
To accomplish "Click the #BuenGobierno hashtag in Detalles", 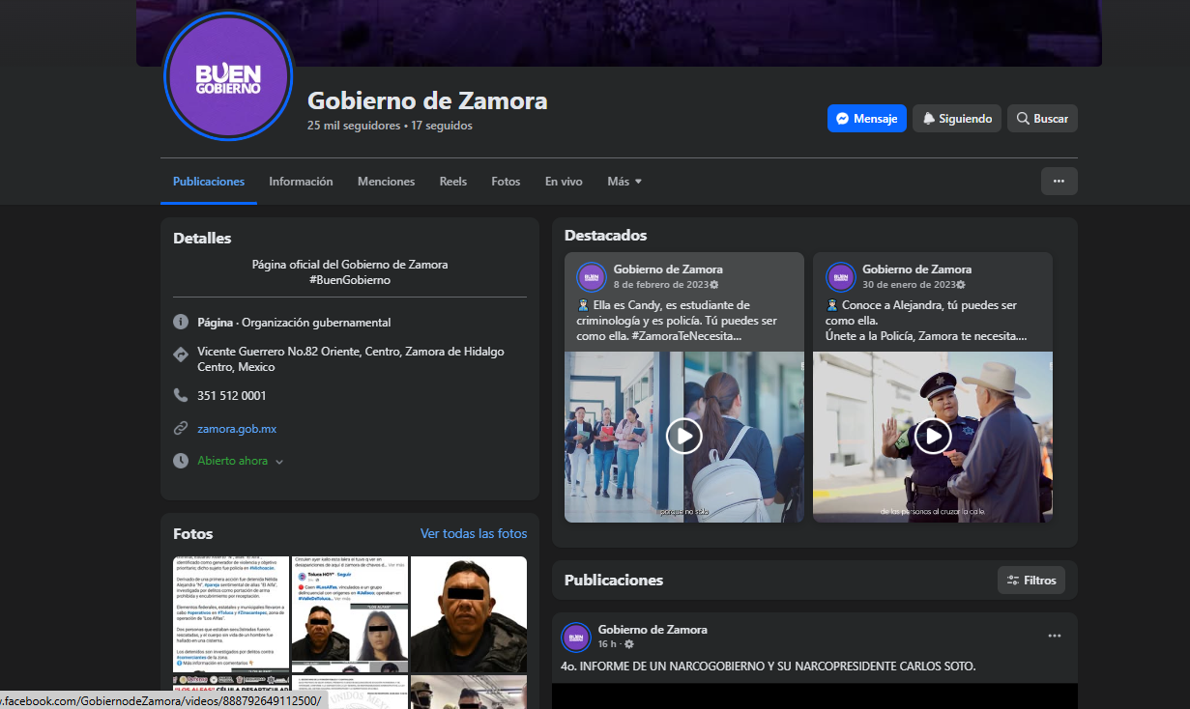I will (x=350, y=280).
